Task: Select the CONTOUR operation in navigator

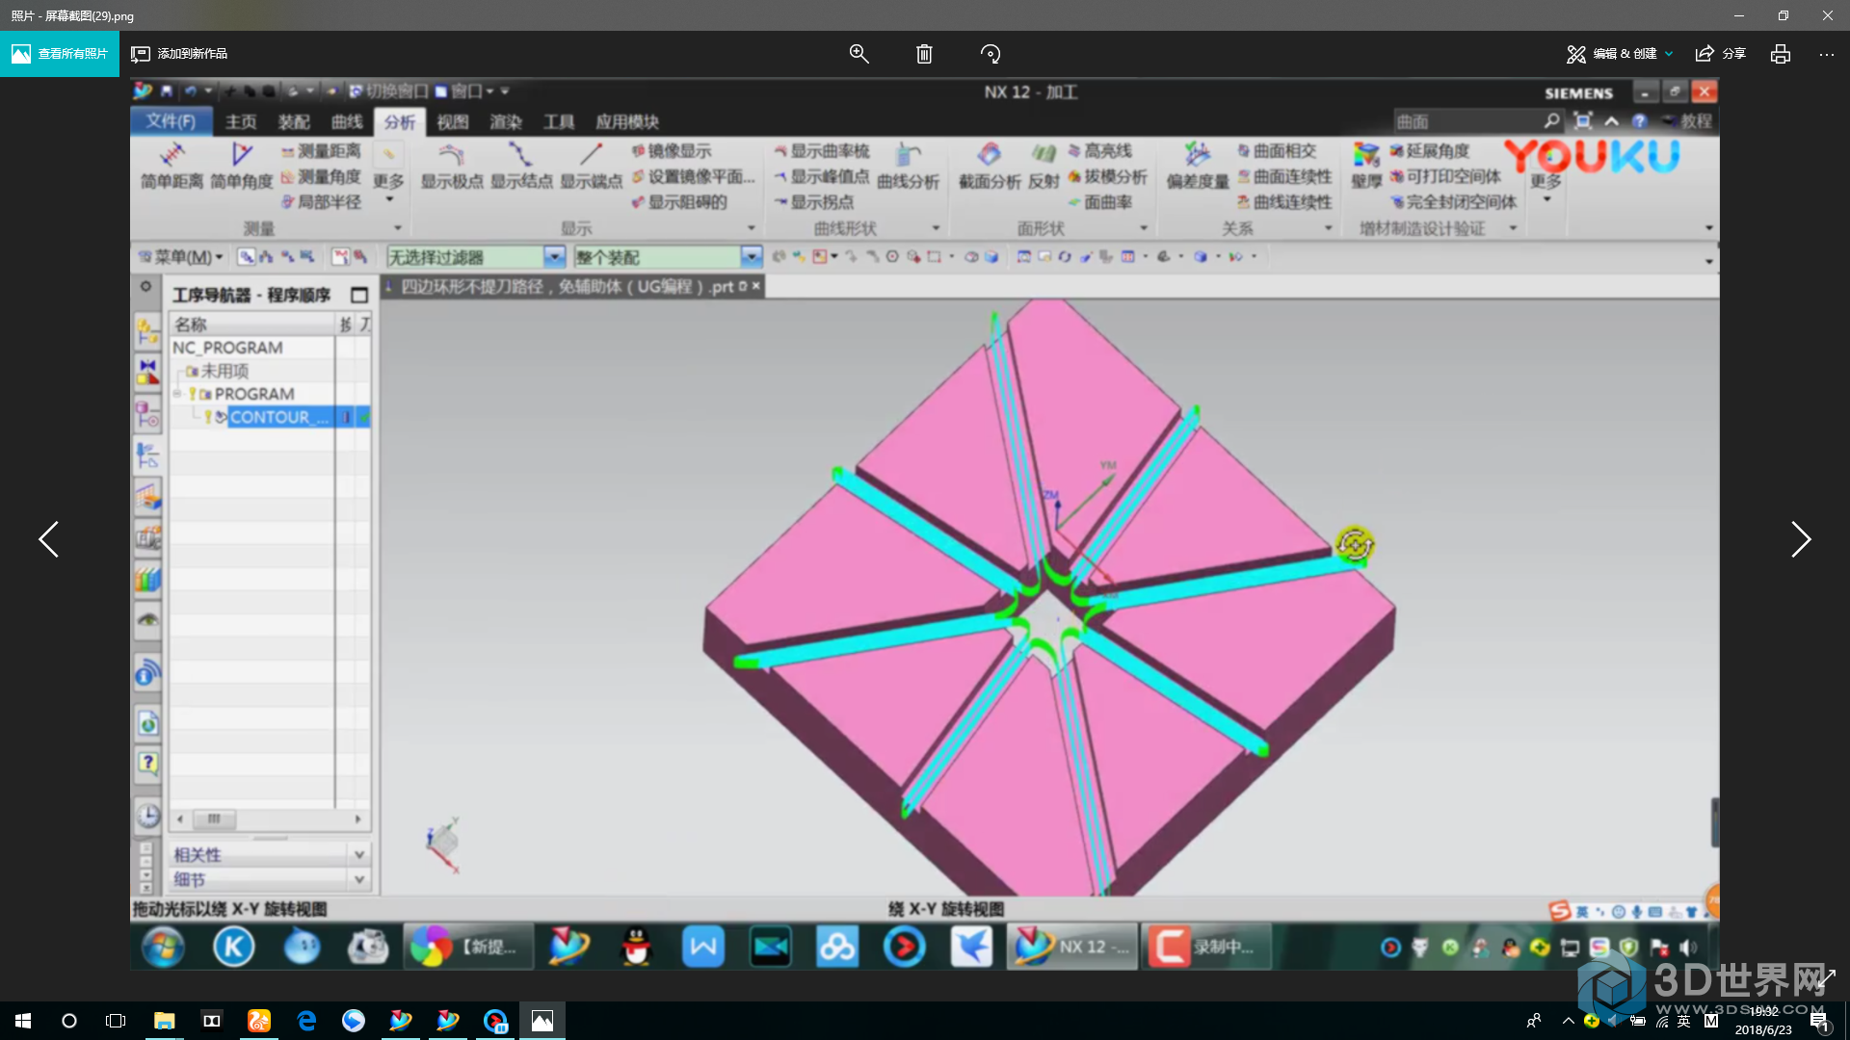Action: [x=280, y=417]
